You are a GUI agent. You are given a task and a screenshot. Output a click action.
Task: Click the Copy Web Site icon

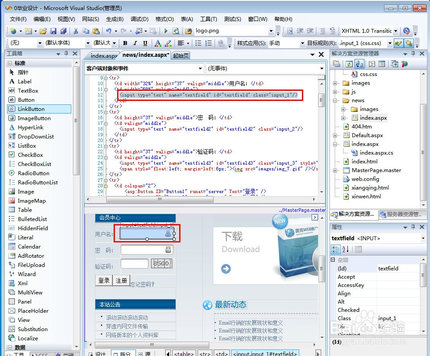[395, 64]
